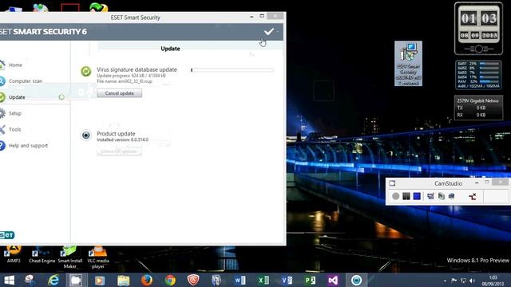511x287 pixels.
Task: Select the Smart Install Maker desktop shortcut
Action: pos(69,257)
